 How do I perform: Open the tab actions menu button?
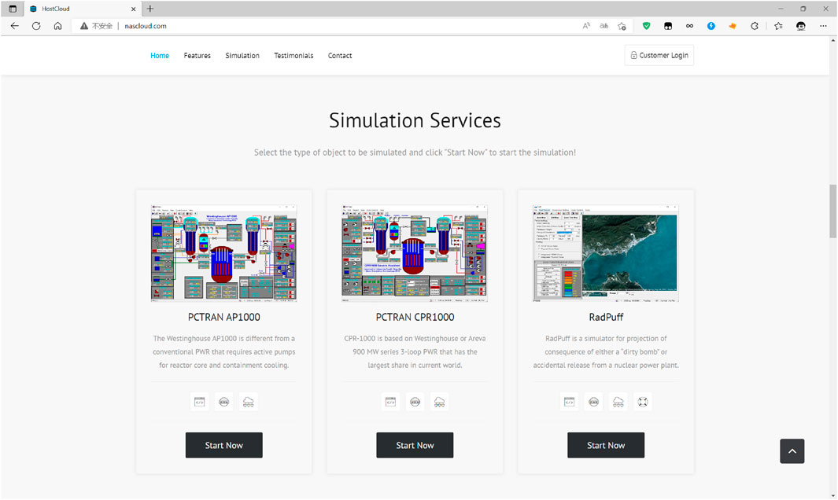pyautogui.click(x=13, y=9)
